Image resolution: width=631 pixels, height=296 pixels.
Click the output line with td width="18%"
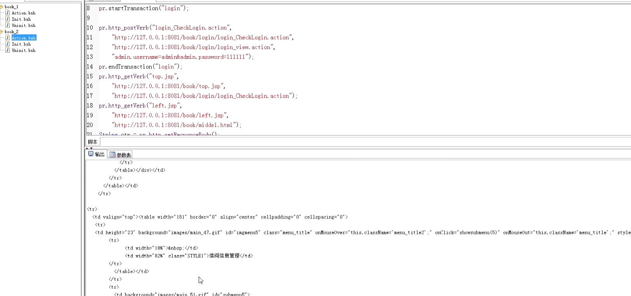161,248
